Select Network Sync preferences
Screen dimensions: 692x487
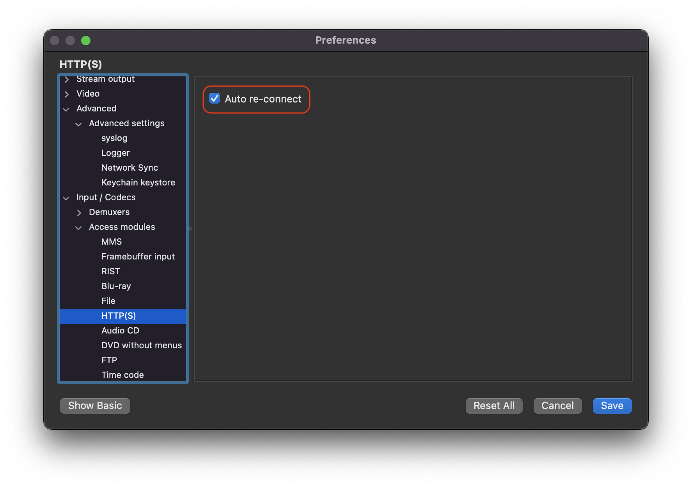pyautogui.click(x=130, y=168)
